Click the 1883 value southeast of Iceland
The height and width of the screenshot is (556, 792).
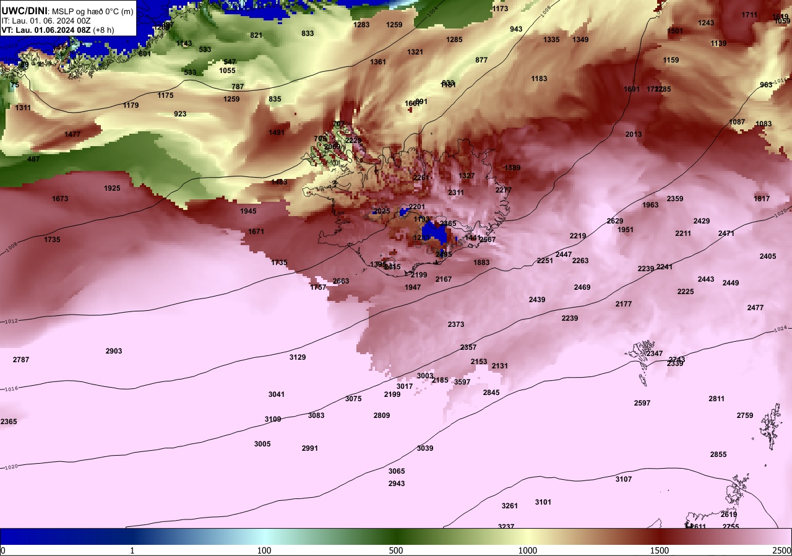(481, 263)
